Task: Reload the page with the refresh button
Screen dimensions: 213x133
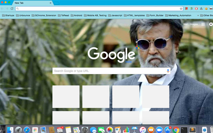Action: (x=12, y=9)
